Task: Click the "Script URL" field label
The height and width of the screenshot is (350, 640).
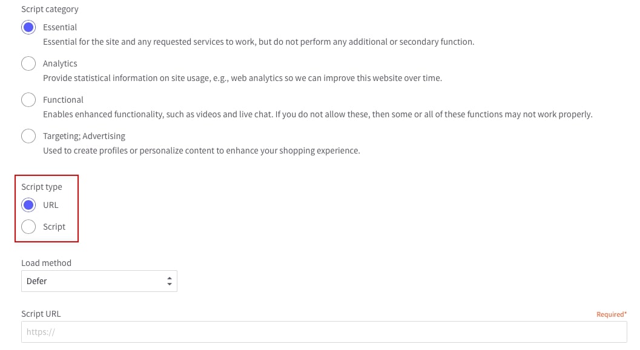Action: click(41, 314)
